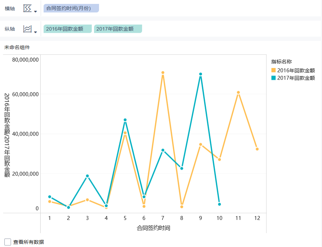Click the teal 2017年回款金额 legend swatch
Image resolution: width=322 pixels, height=247 pixels.
point(274,78)
